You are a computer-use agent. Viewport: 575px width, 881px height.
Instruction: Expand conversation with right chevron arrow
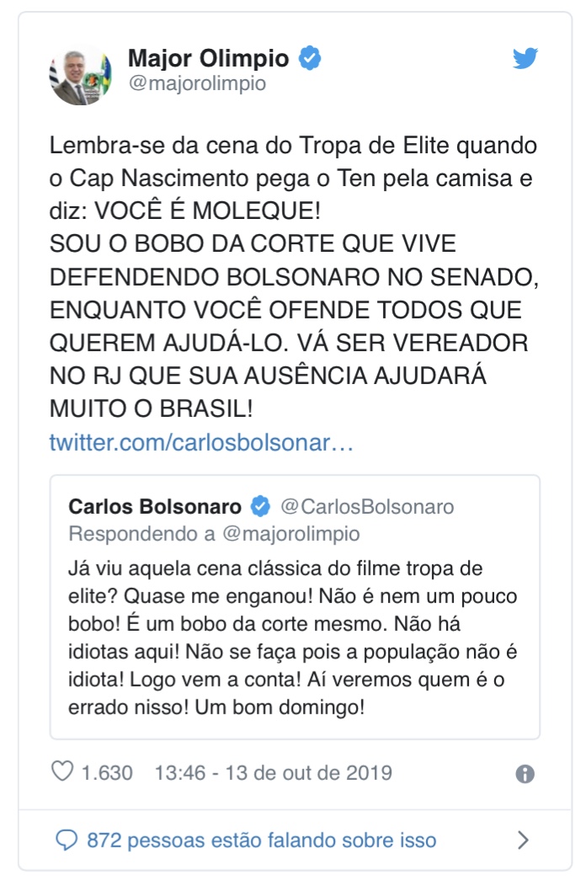pos(523,840)
